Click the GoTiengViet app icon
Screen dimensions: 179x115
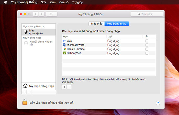pos(65,53)
